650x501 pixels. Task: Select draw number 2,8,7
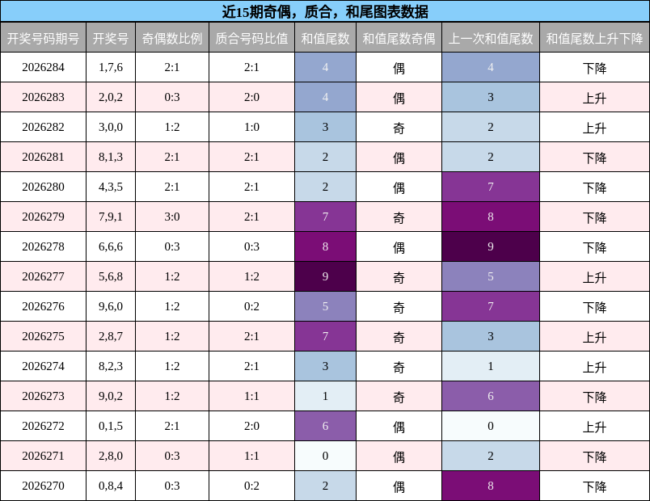(x=111, y=336)
